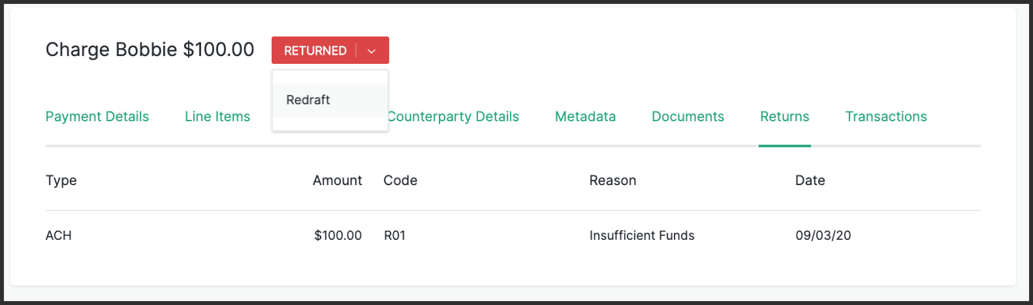
Task: Open the Transactions tab
Action: click(x=886, y=116)
